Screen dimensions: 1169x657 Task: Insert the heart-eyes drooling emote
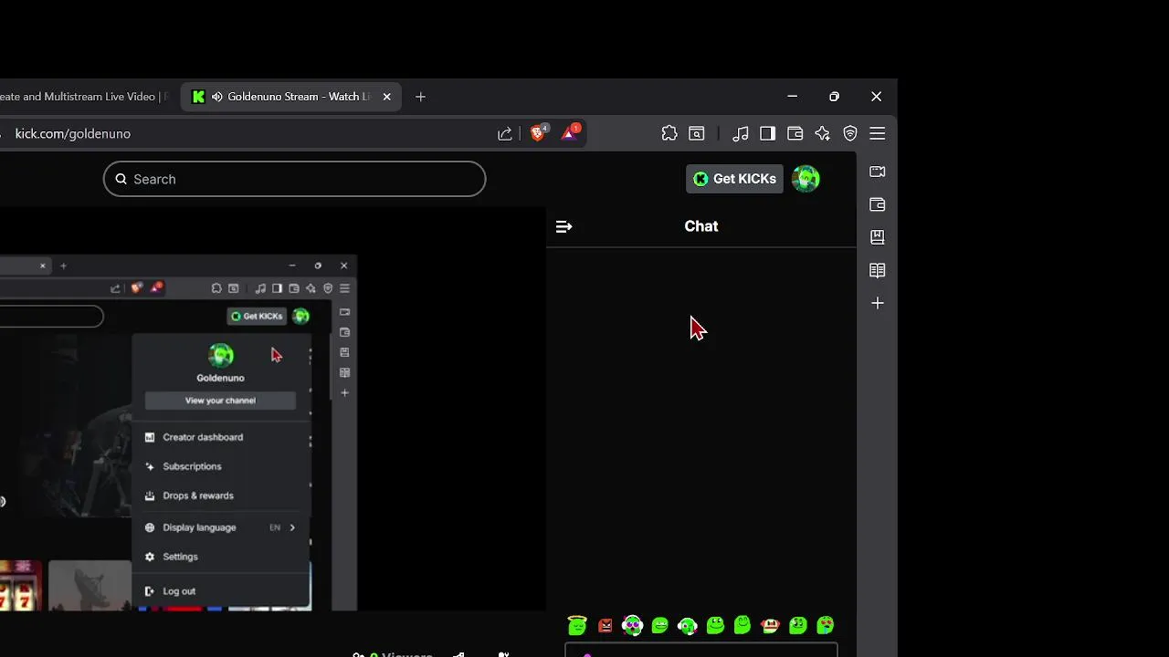[x=826, y=625]
